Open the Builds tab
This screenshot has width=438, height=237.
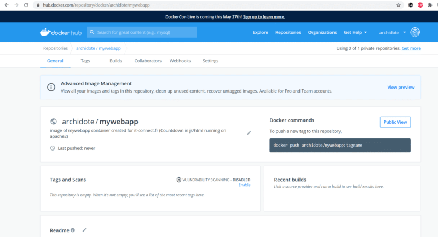click(116, 61)
